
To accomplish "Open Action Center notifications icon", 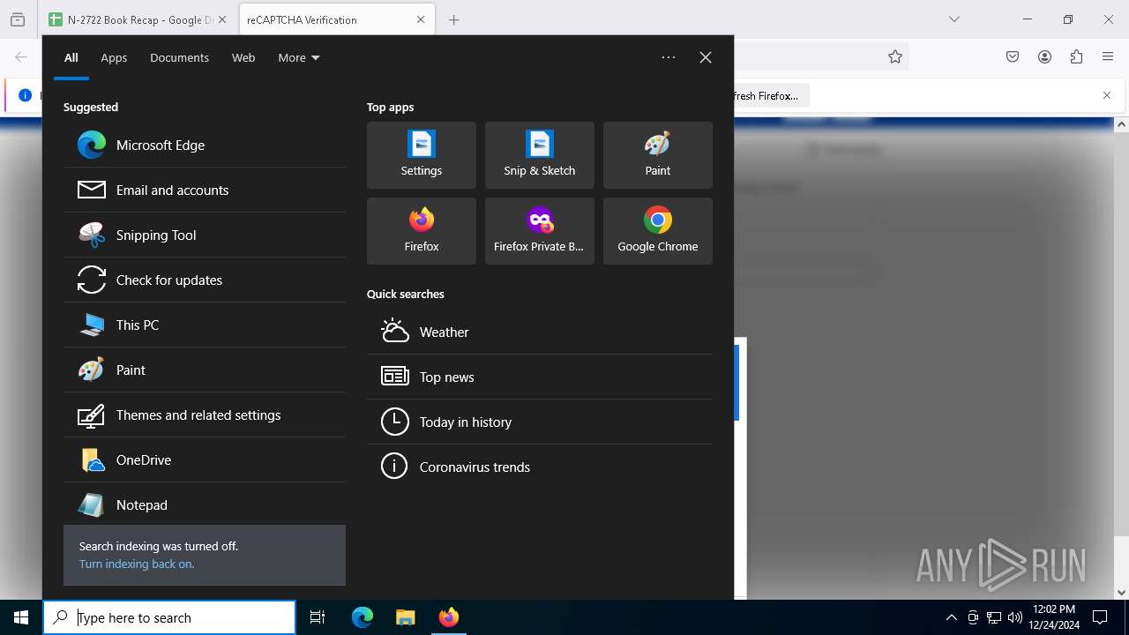I will (1100, 617).
